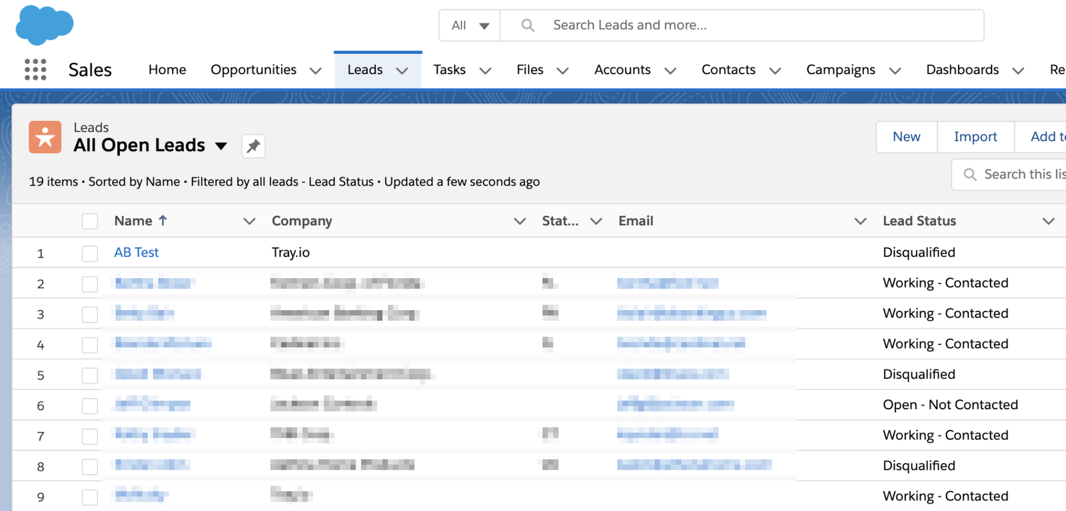1066x511 pixels.
Task: Check the row 6 lead checkbox
Action: [90, 406]
